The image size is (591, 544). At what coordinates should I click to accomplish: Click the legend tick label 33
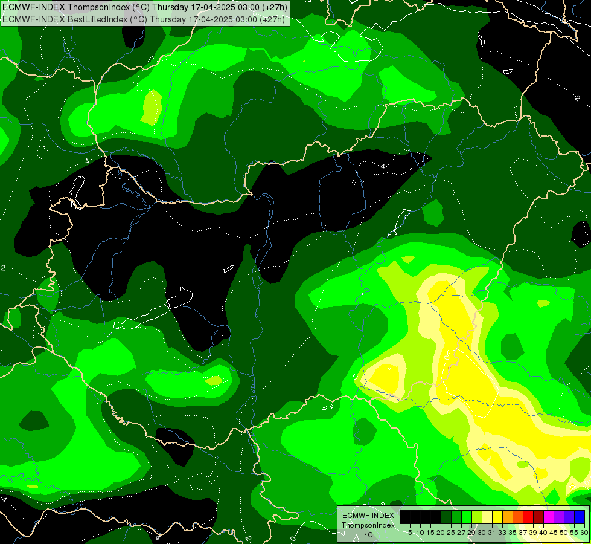(x=502, y=533)
